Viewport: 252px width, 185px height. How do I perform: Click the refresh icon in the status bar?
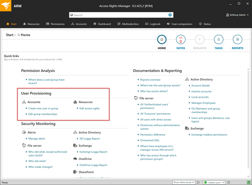click(x=198, y=182)
